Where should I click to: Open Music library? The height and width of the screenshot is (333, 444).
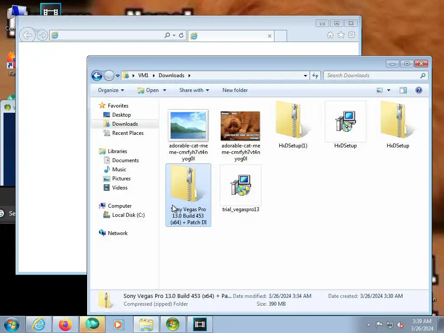tap(119, 170)
